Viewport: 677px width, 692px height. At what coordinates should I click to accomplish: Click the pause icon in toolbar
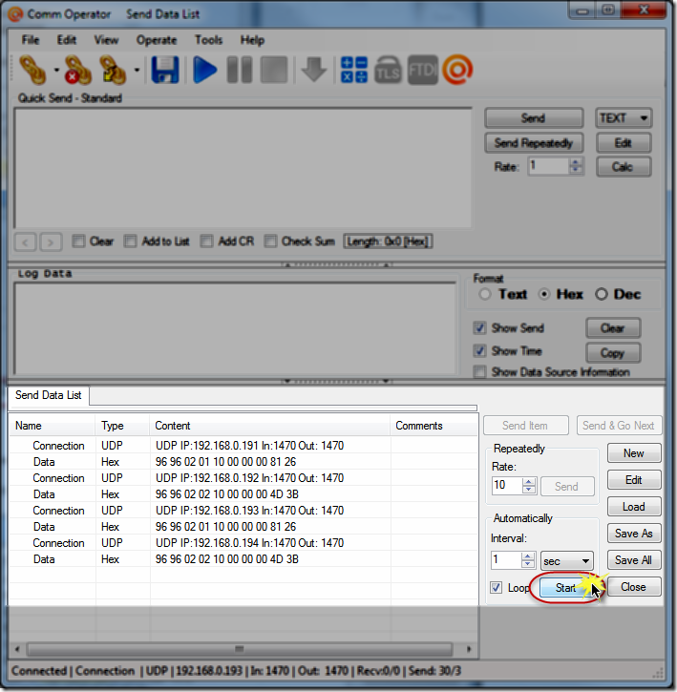(x=240, y=70)
